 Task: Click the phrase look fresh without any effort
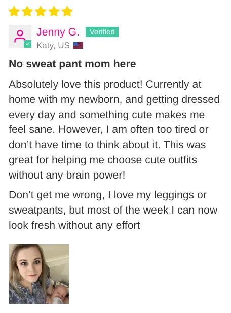[x=74, y=225]
